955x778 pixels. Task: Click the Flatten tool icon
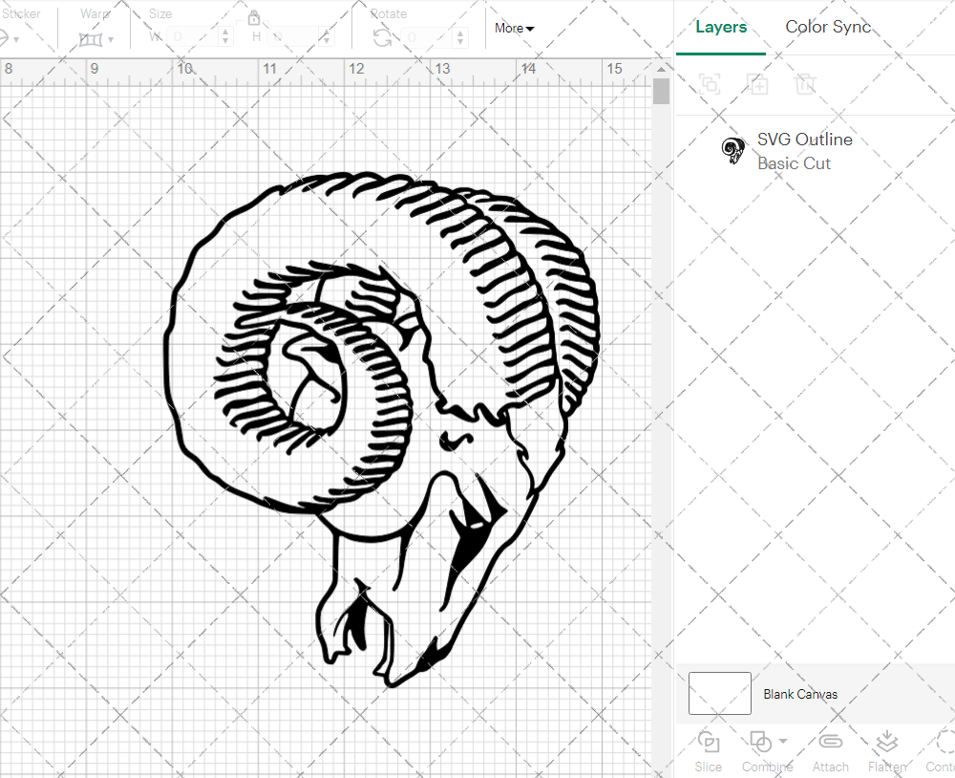pyautogui.click(x=887, y=742)
